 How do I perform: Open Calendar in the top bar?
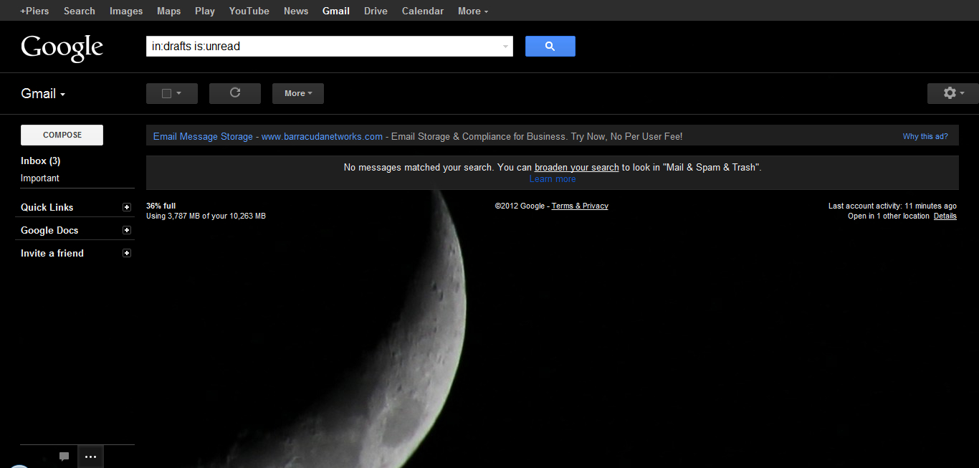[422, 11]
